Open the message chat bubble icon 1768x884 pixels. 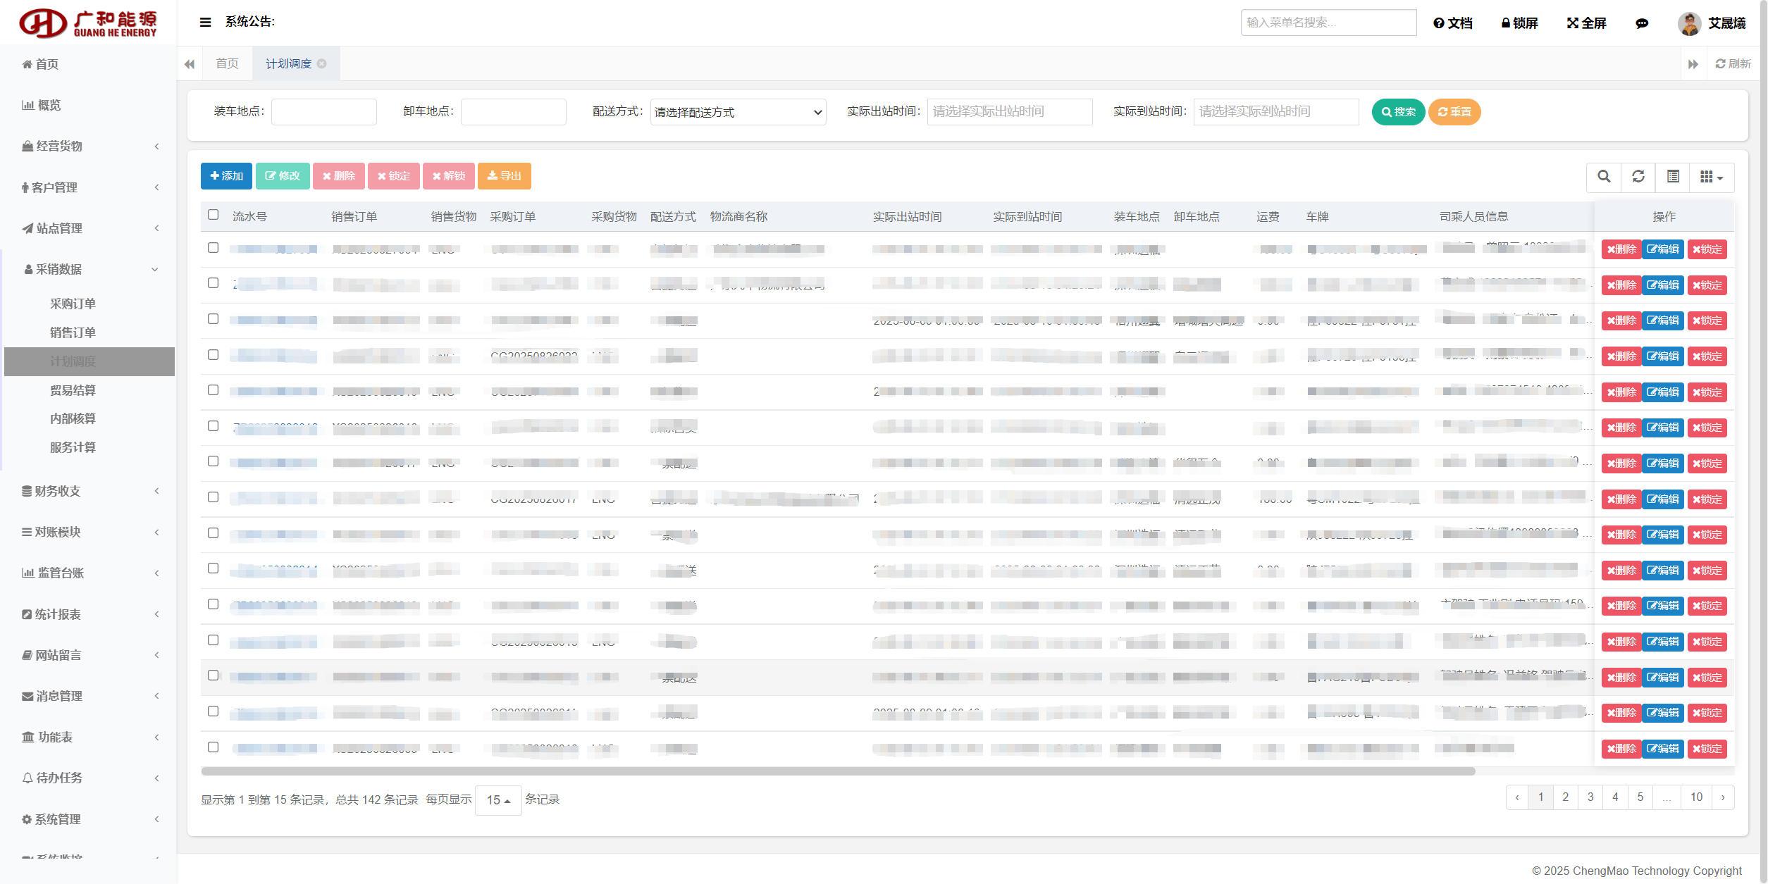point(1642,23)
